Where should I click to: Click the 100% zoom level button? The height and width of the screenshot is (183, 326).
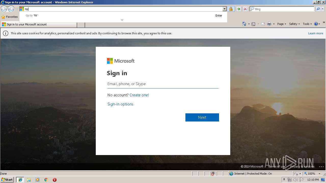pos(309,174)
